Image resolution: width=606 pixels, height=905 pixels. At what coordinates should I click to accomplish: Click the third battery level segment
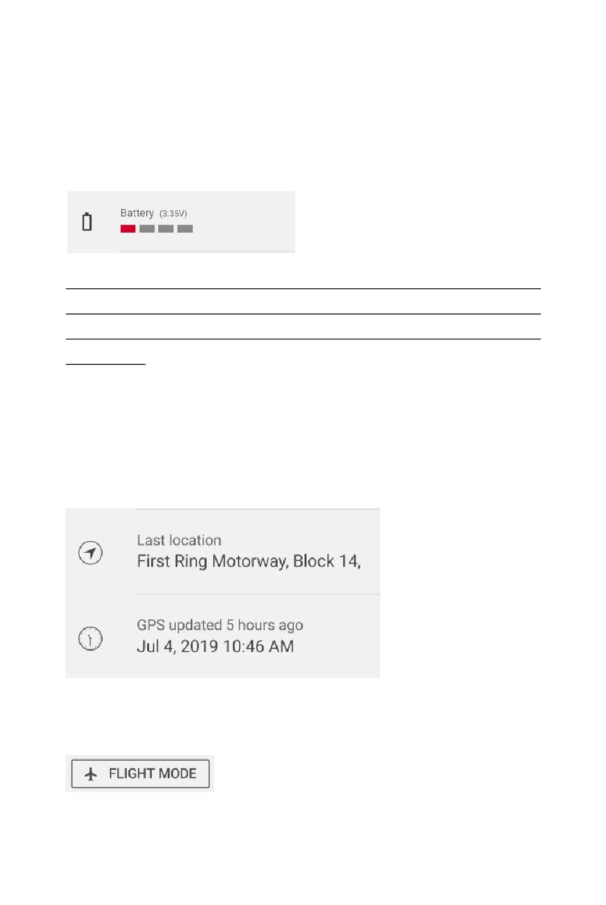pos(166,229)
